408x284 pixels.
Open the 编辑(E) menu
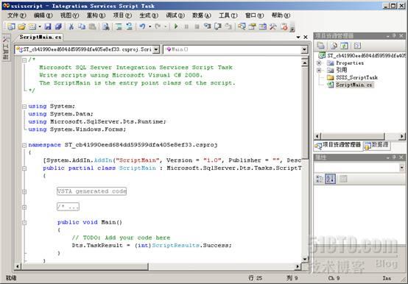tap(43, 15)
